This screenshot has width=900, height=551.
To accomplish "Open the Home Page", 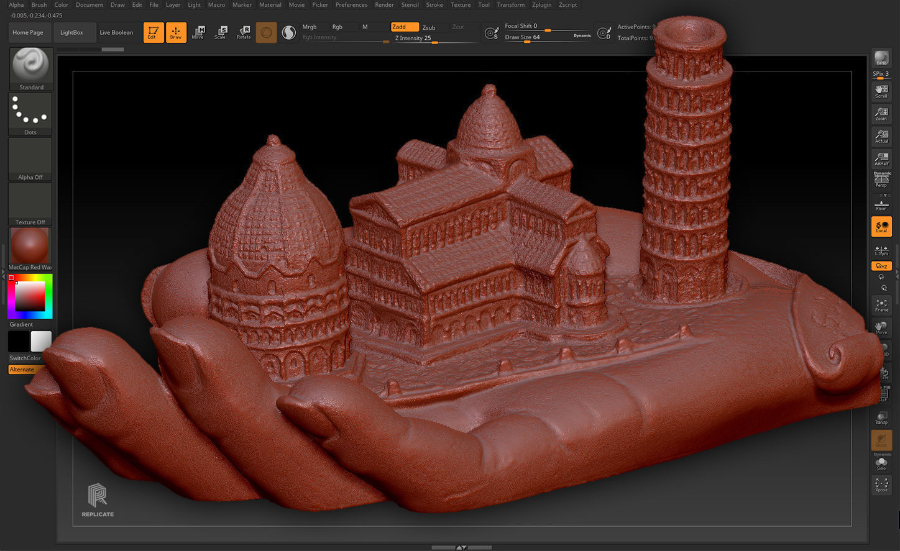I will pos(28,32).
